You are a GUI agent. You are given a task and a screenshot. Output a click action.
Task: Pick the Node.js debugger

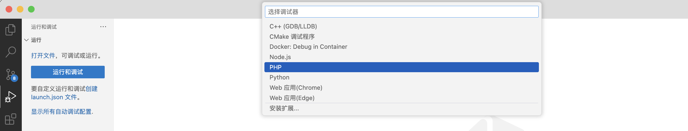point(402,57)
